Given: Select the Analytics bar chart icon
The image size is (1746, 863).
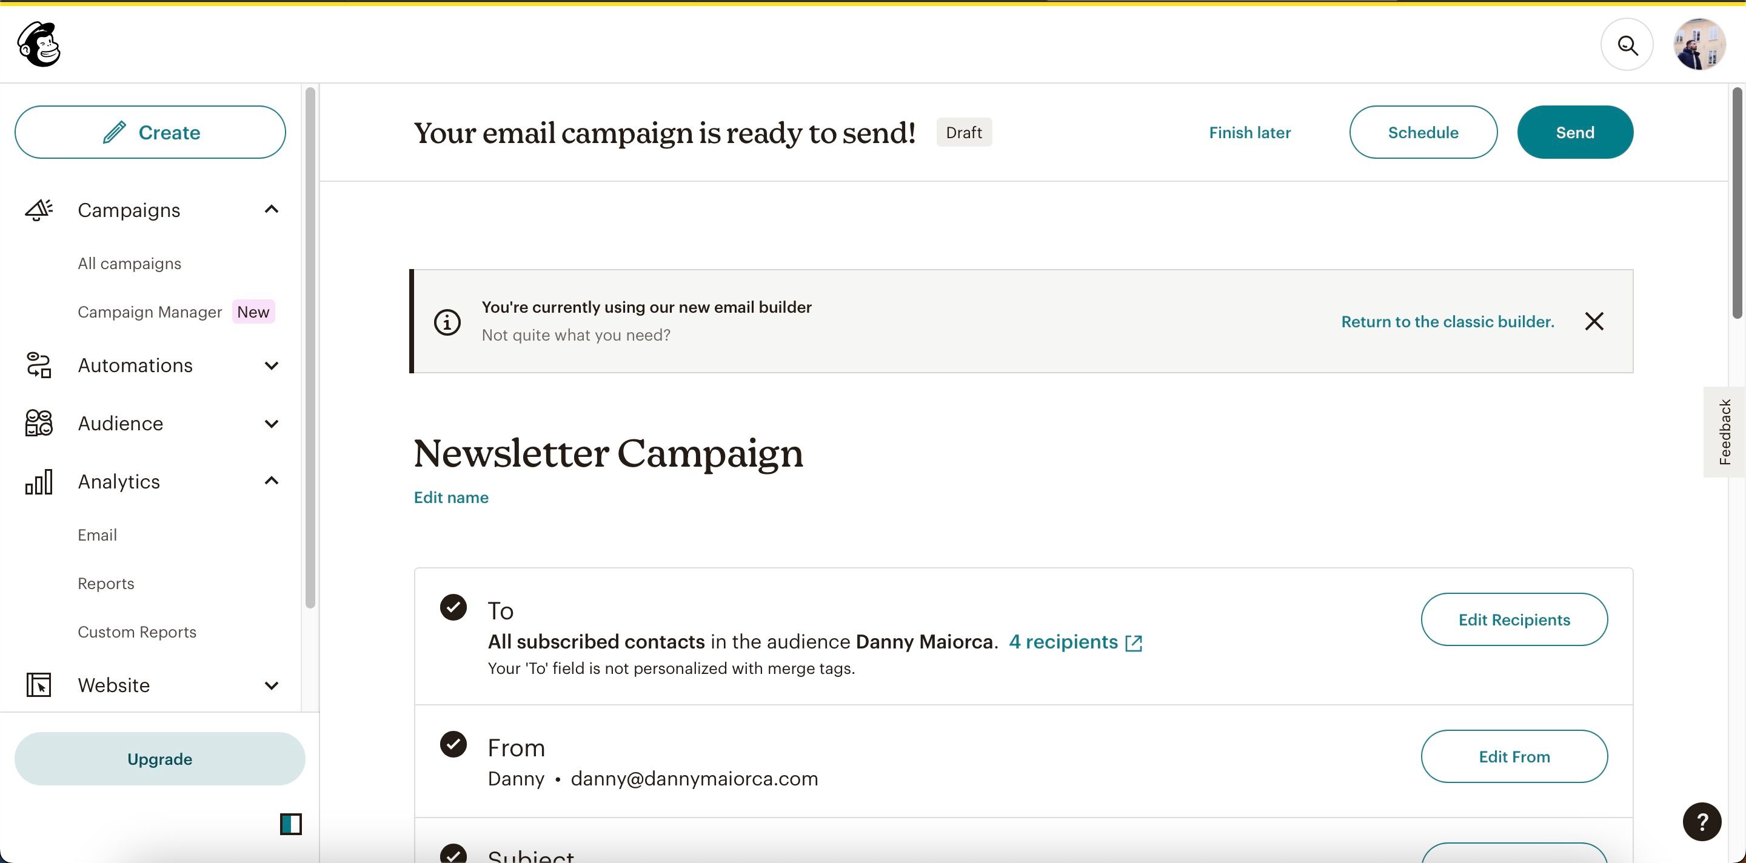Looking at the screenshot, I should (38, 481).
